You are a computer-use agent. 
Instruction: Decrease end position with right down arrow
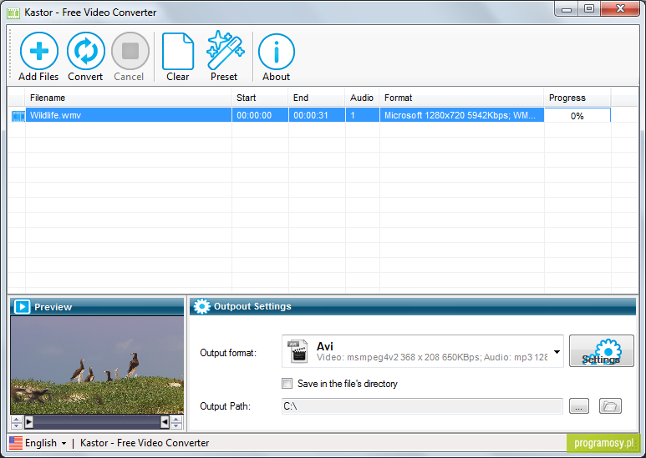tap(176, 425)
